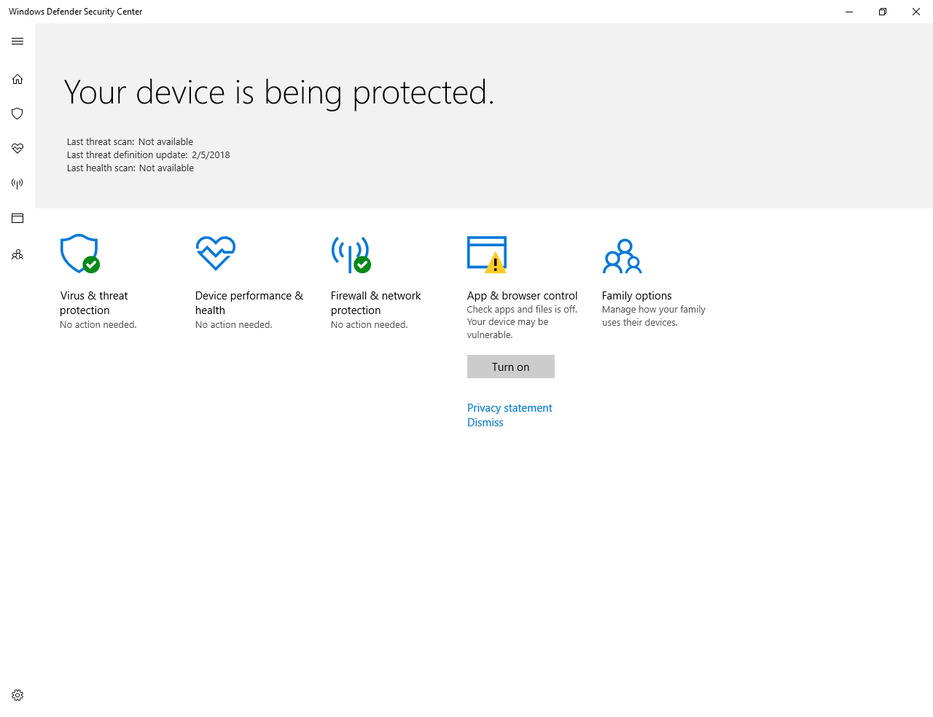The image size is (933, 717).
Task: Click the App & browser control warning icon
Action: (486, 254)
